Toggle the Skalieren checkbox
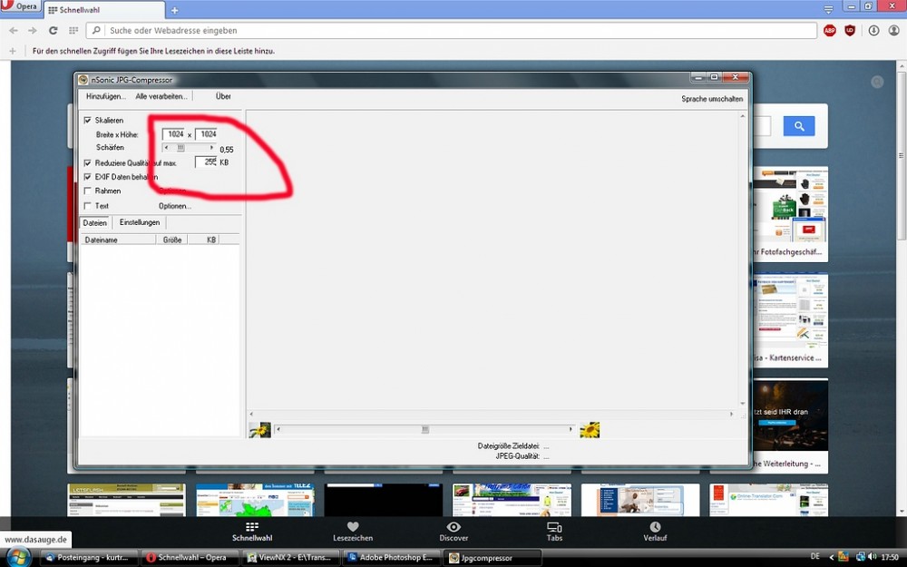This screenshot has height=567, width=907. (87, 121)
